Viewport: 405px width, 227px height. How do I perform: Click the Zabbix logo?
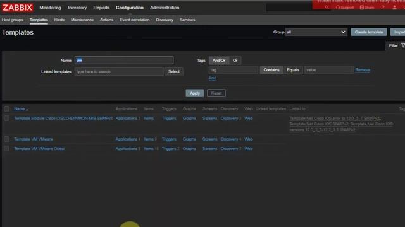click(x=18, y=8)
